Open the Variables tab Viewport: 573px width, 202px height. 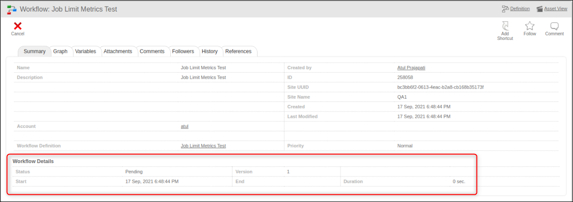pos(85,51)
